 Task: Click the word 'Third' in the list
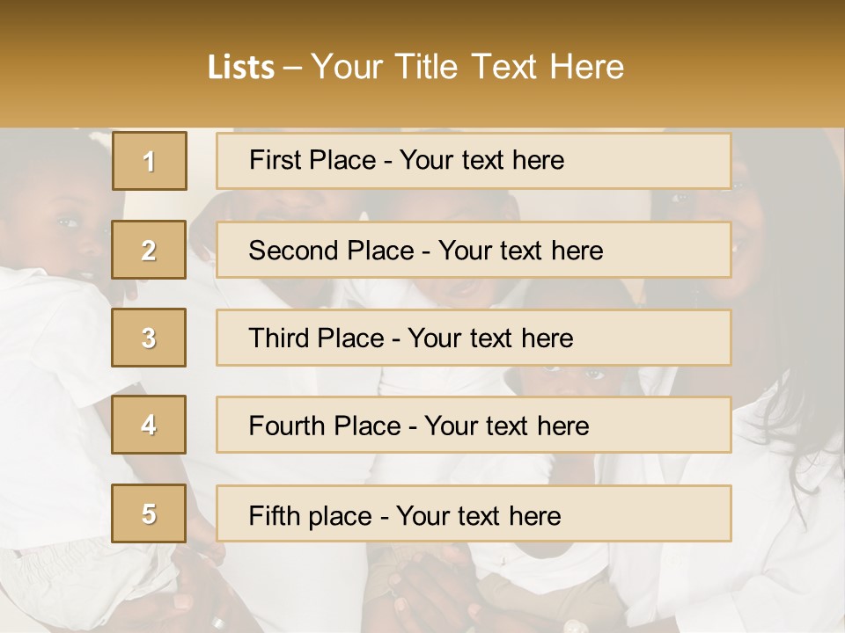click(278, 338)
